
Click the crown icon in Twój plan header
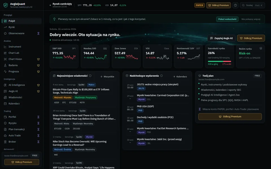point(200,76)
